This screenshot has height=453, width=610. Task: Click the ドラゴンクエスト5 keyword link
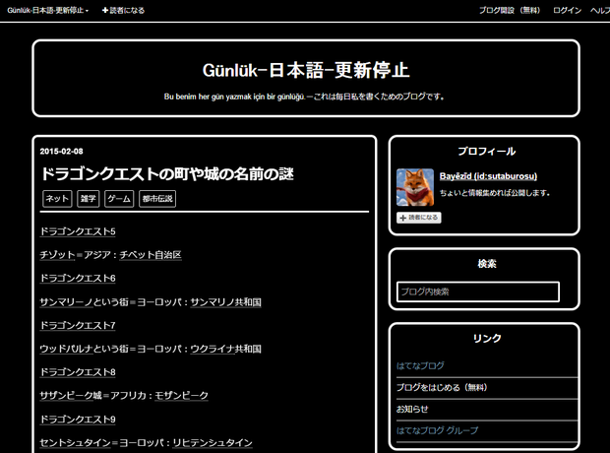point(78,231)
